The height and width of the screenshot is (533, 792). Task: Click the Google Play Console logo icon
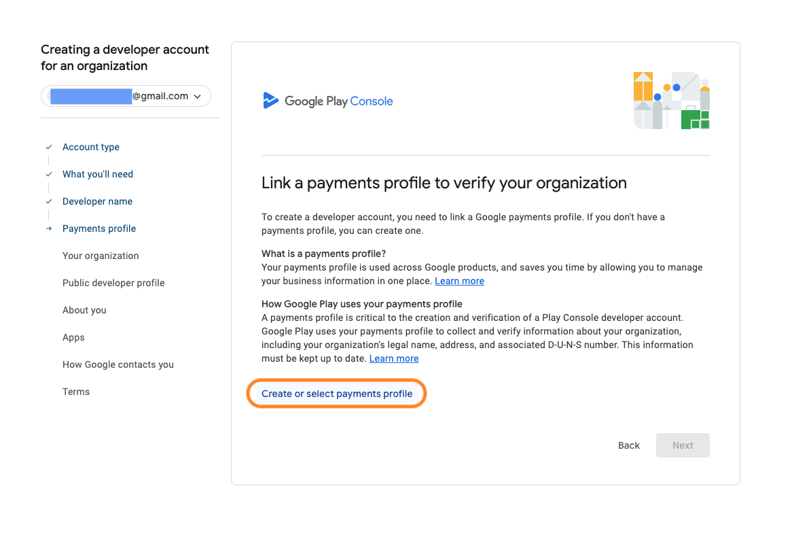[270, 101]
